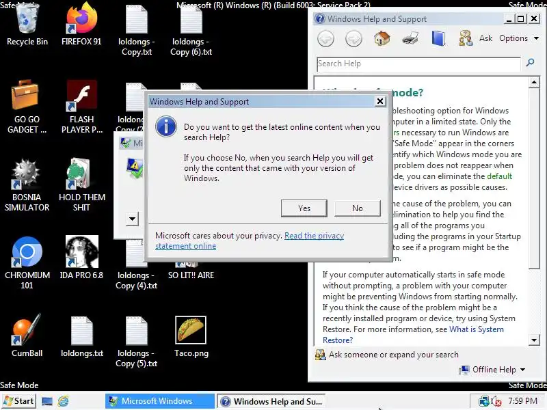Click the magnifier Search Help button
This screenshot has height=410, width=547.
[531, 63]
